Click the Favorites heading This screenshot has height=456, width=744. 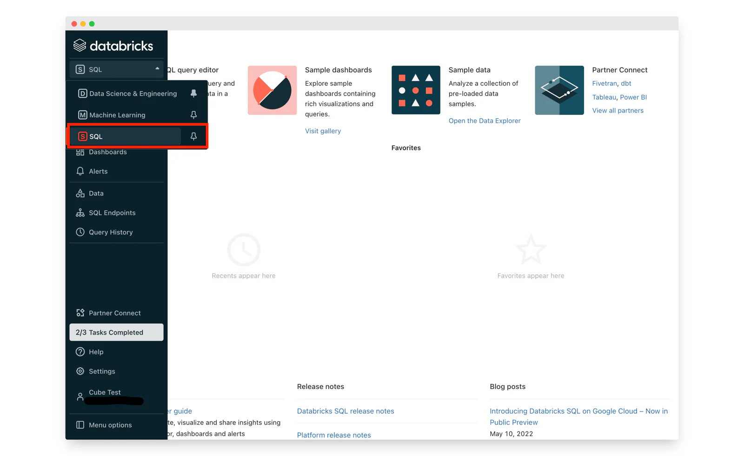[406, 148]
